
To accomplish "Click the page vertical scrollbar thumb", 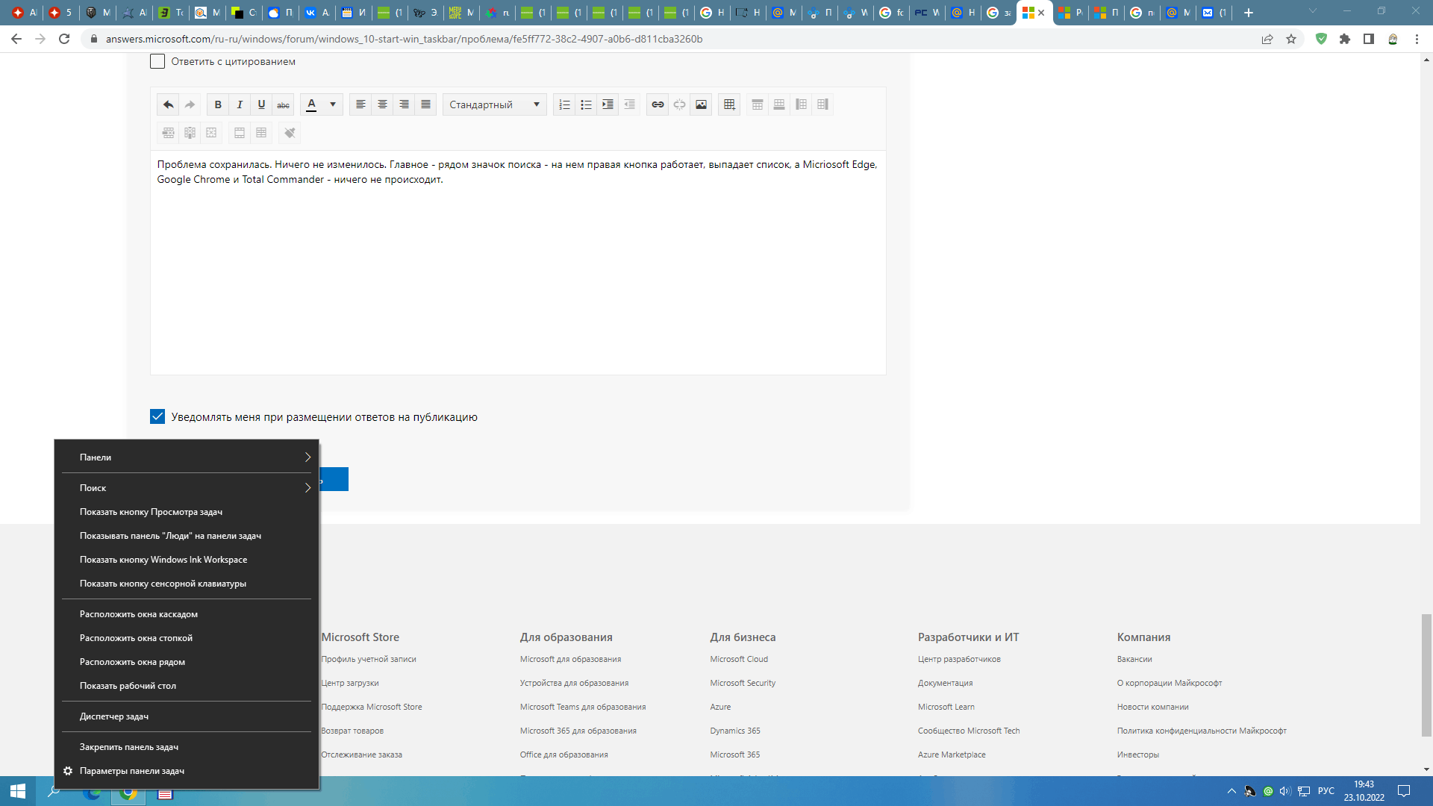I will pos(1426,675).
